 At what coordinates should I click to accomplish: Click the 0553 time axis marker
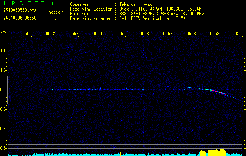point(74,34)
